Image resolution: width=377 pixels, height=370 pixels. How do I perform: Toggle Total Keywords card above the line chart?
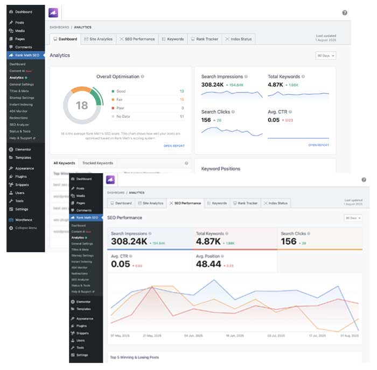[x=234, y=238]
